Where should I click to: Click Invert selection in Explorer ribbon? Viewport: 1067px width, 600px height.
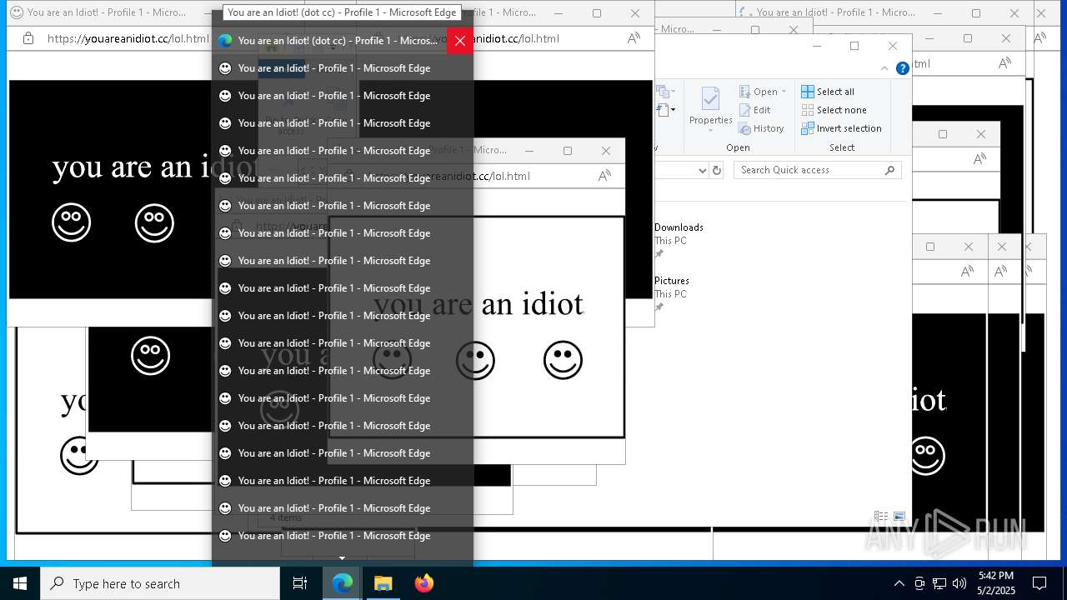point(841,128)
